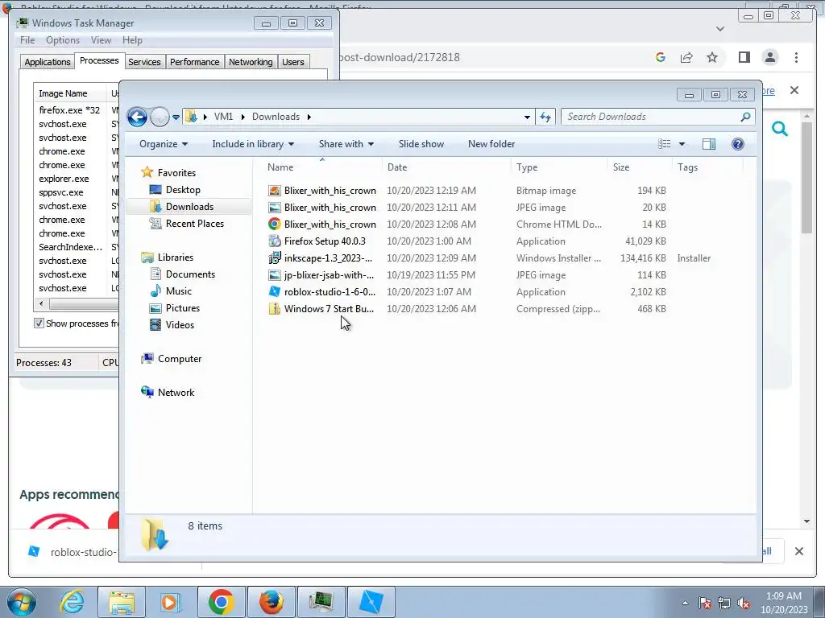The width and height of the screenshot is (825, 618).
Task: Click Computer in navigation pane
Action: point(180,359)
